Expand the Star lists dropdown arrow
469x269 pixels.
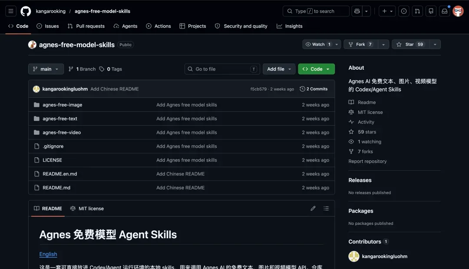click(435, 45)
